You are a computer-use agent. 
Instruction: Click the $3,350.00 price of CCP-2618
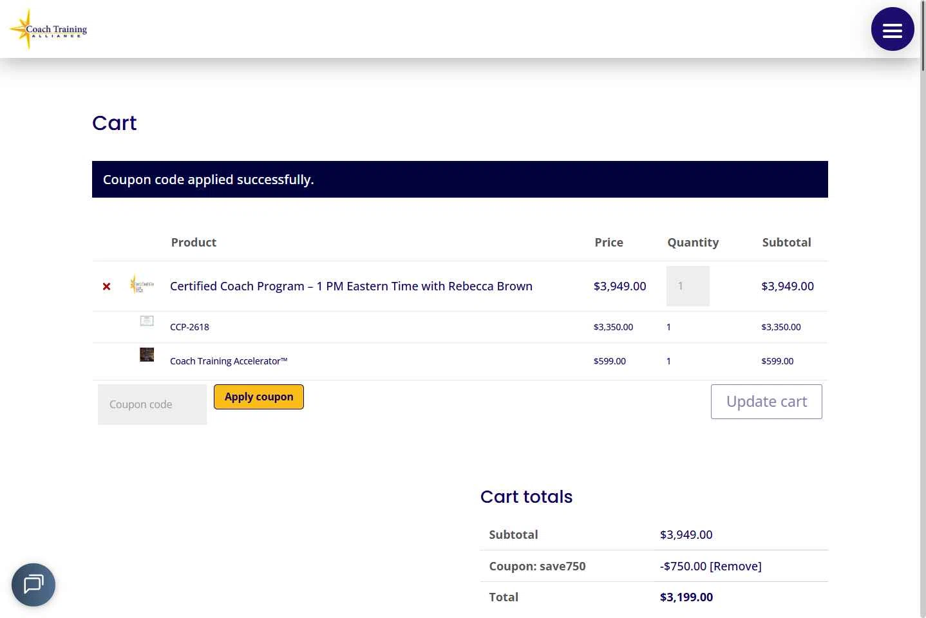tap(613, 327)
